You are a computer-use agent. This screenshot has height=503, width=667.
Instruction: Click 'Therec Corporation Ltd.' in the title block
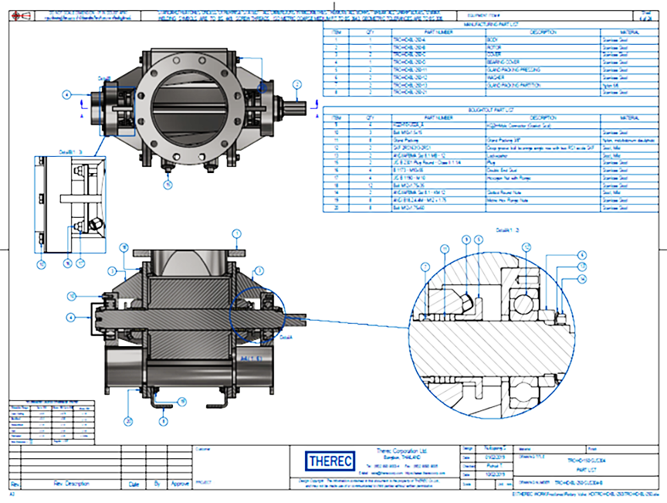click(401, 450)
